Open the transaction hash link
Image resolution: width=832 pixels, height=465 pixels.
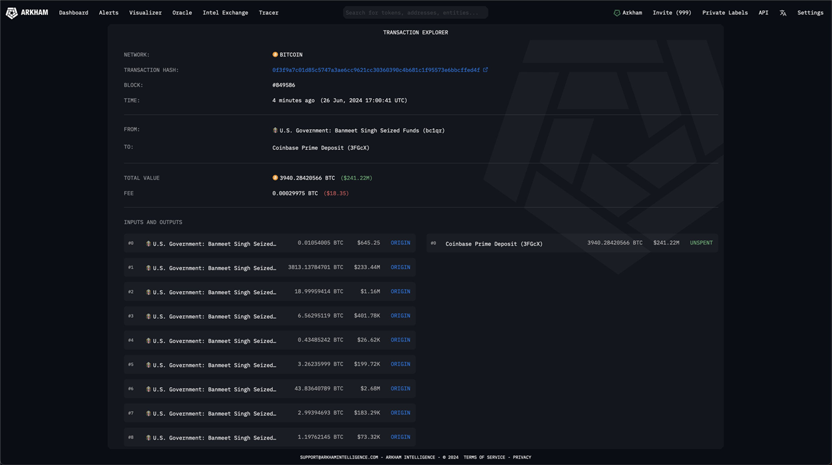click(x=376, y=70)
